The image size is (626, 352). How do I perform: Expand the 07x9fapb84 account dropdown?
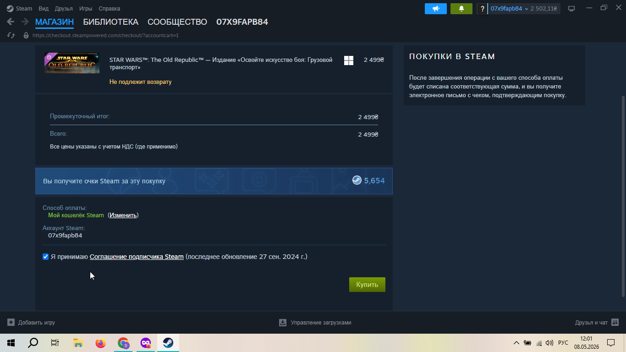point(510,9)
